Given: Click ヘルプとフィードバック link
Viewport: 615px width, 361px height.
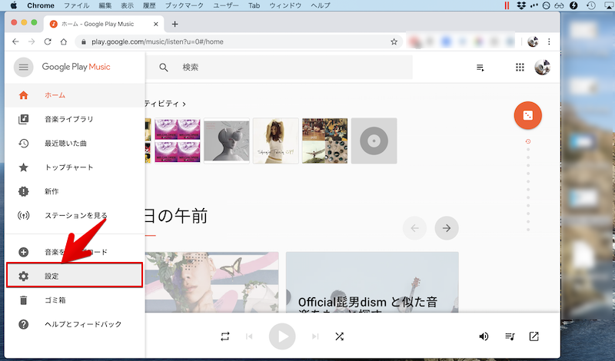Looking at the screenshot, I should [x=82, y=324].
